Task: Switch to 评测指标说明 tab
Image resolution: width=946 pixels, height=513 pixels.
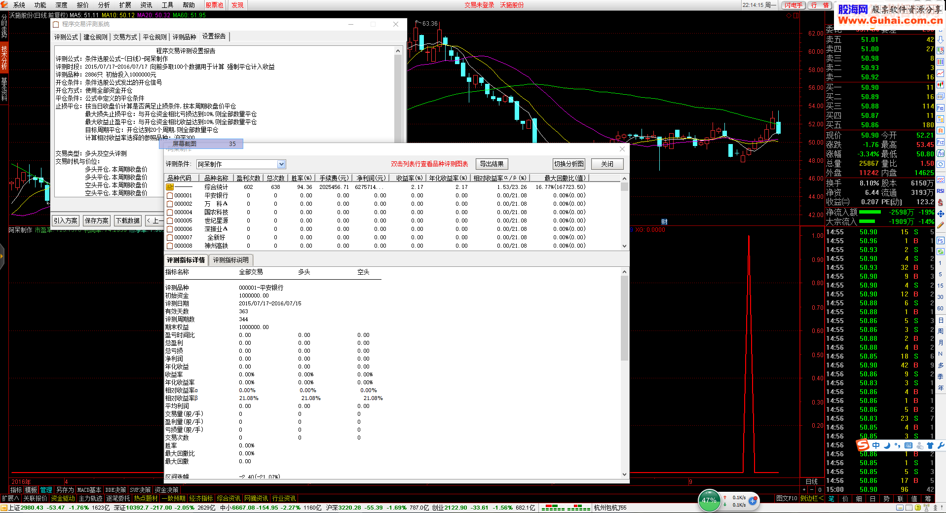Action: [231, 260]
